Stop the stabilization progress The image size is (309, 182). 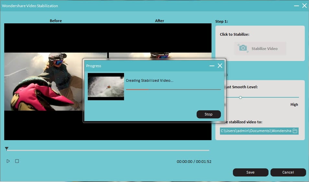click(209, 114)
